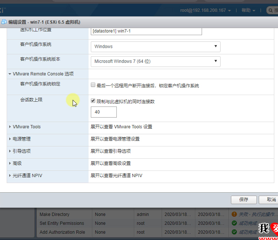
Task: Collapse VMware Remote Console 选项 section
Action: coord(10,74)
